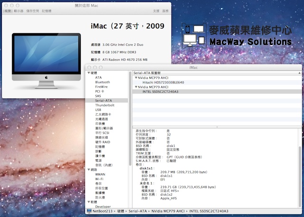
Task: Click the sidebar vertical scrollbar
Action: (x=130, y=118)
